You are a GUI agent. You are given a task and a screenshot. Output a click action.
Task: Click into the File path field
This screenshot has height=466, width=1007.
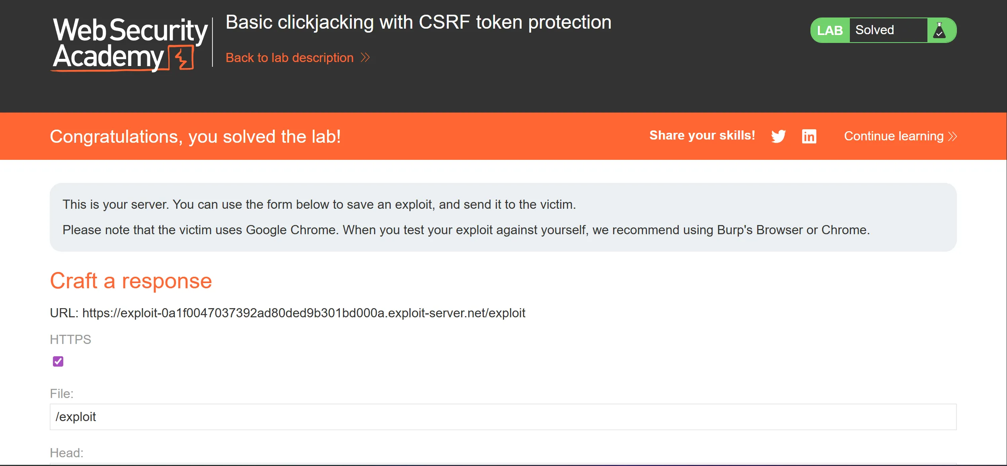click(x=503, y=417)
